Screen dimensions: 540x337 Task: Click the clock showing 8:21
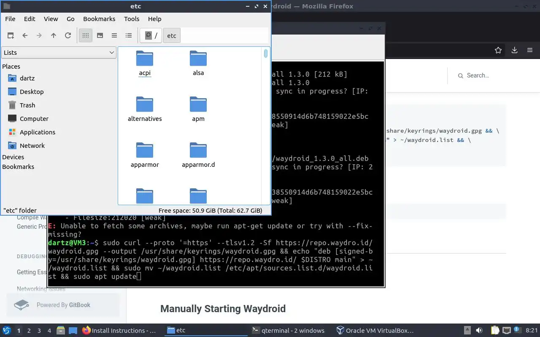tap(532, 331)
